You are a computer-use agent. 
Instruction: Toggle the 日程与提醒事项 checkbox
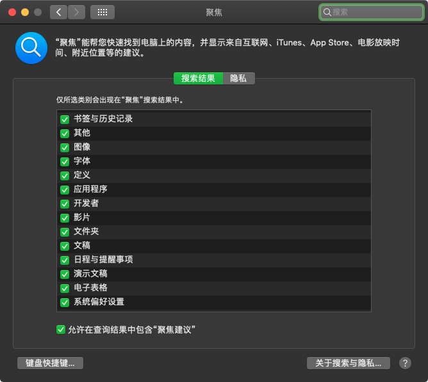tap(65, 260)
